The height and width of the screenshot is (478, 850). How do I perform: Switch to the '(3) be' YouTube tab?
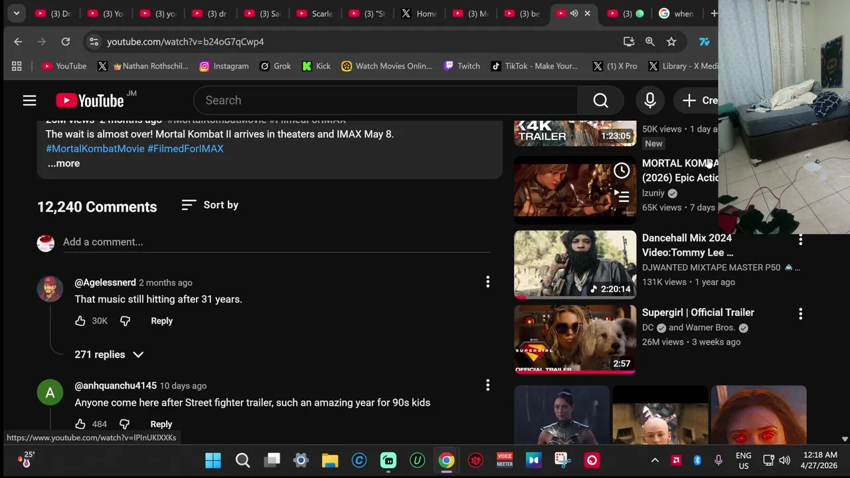coord(525,13)
